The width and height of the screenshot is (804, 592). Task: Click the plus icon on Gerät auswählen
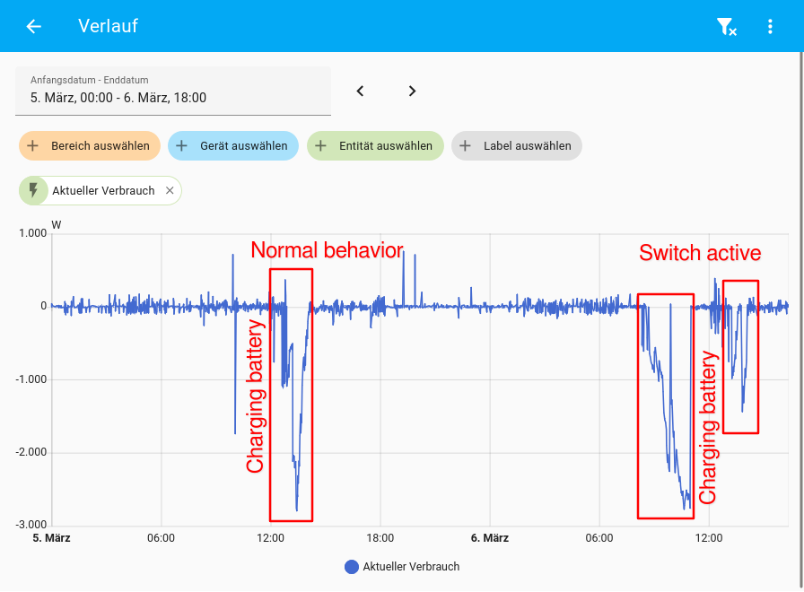point(181,145)
